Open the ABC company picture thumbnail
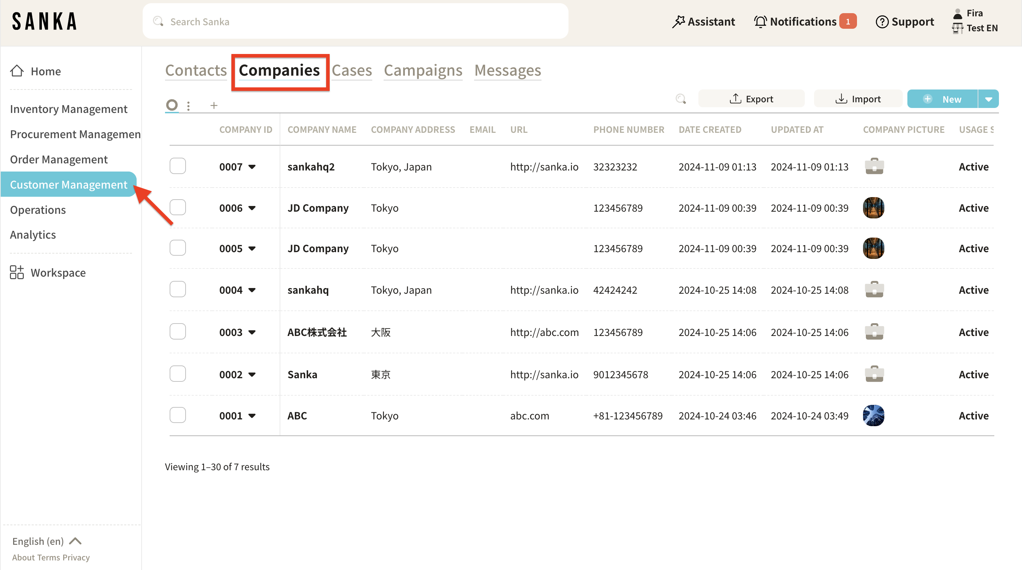 [873, 416]
